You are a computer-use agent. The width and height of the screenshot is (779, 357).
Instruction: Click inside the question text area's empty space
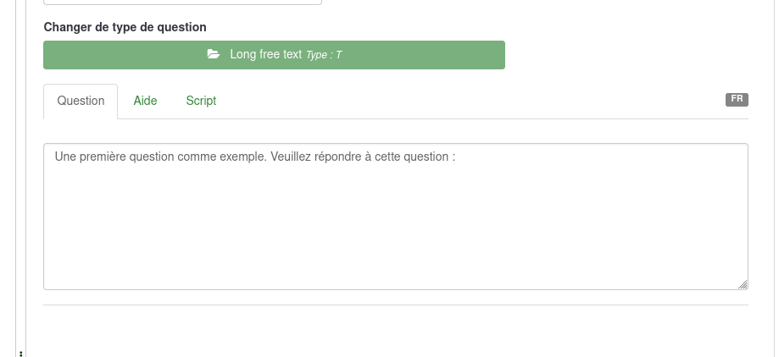coord(395,228)
